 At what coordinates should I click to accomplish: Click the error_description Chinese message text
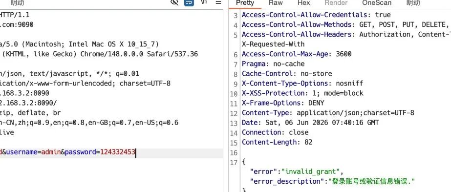[x=372, y=182]
